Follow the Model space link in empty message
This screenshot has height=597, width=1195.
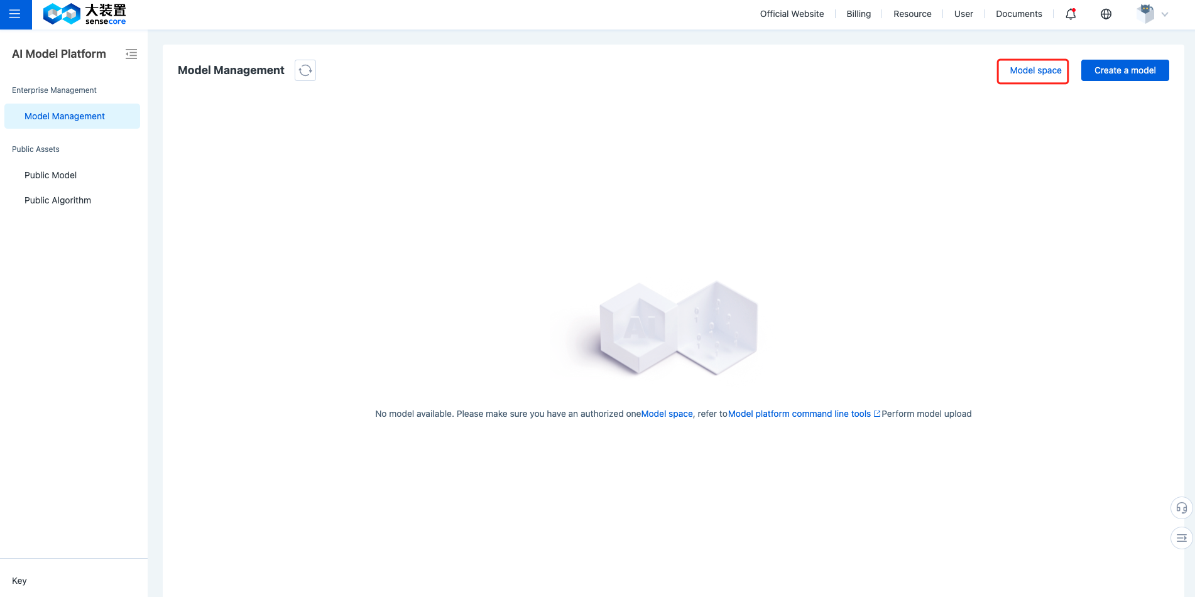pos(667,414)
